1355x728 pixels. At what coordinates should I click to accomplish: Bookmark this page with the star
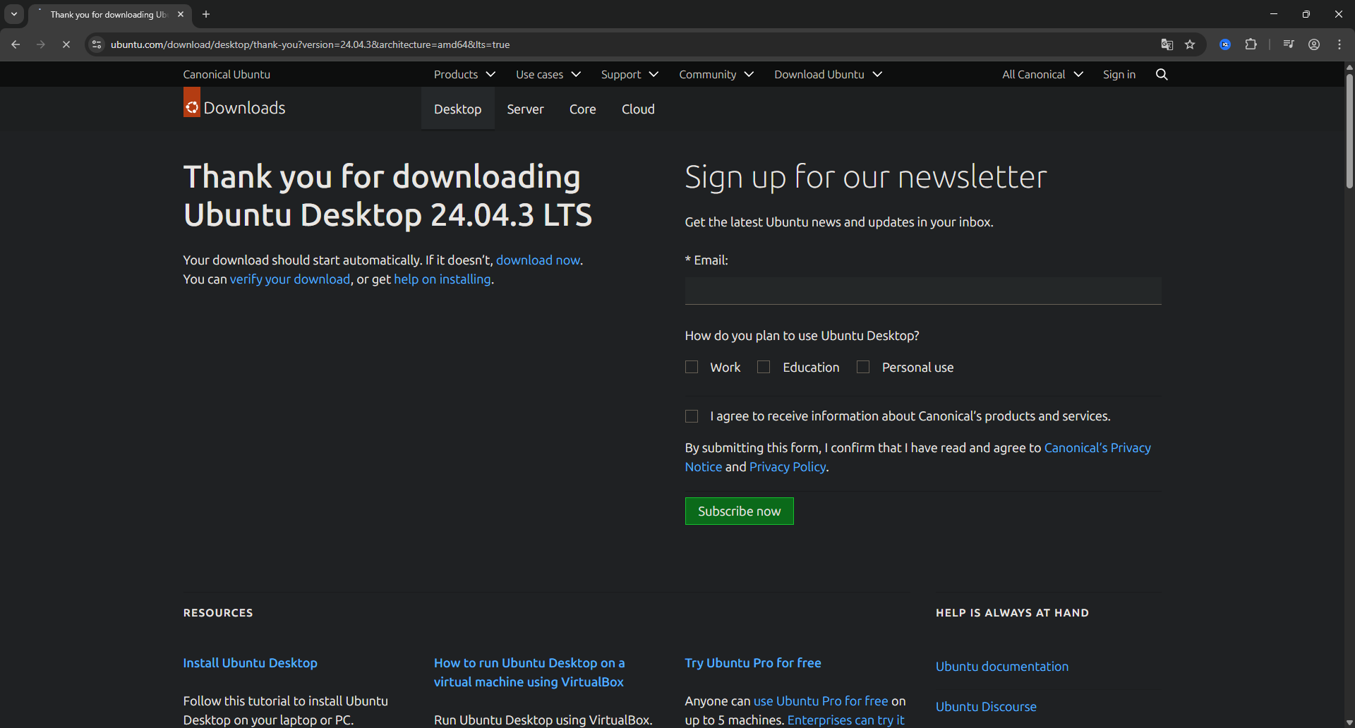[1191, 44]
